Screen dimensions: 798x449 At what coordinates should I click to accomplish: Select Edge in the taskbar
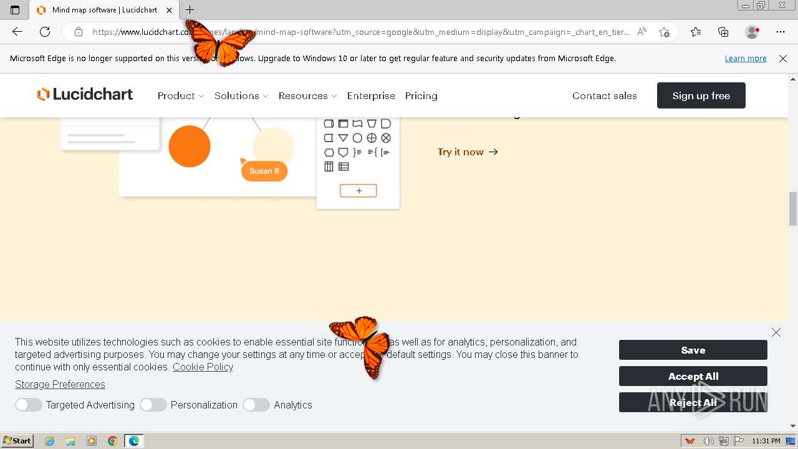point(134,441)
